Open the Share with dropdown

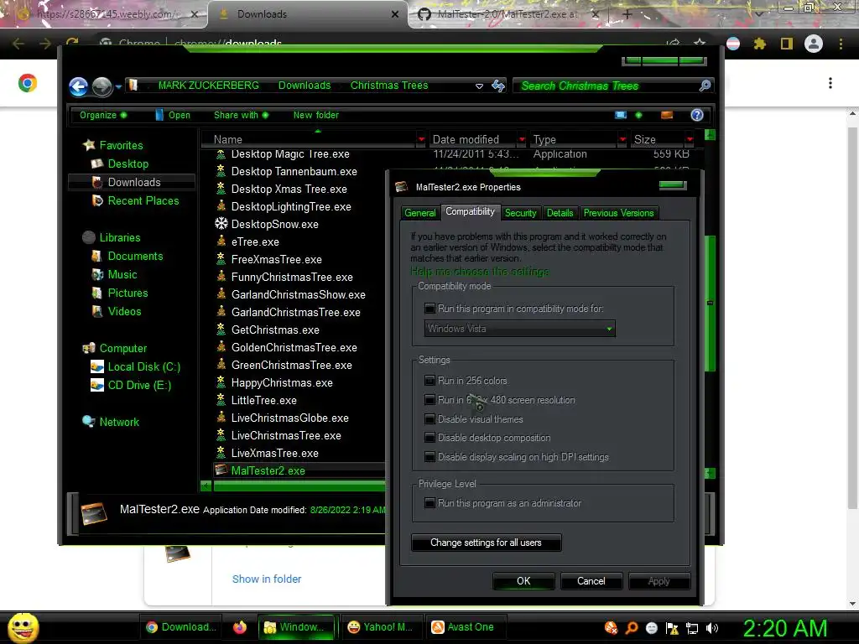241,115
